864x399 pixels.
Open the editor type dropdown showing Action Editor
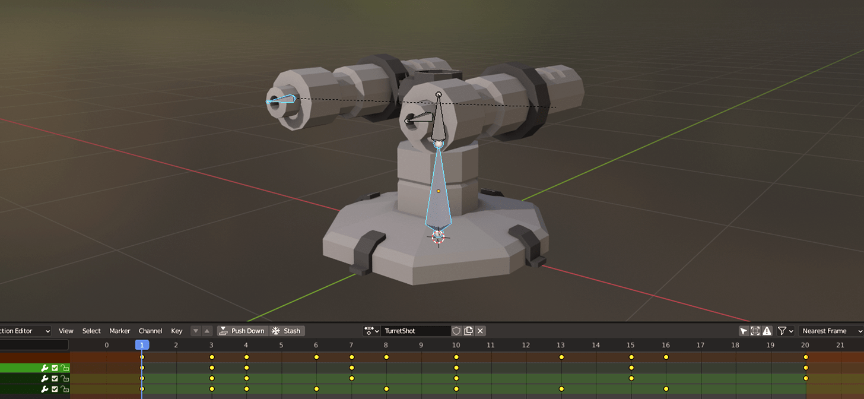24,331
